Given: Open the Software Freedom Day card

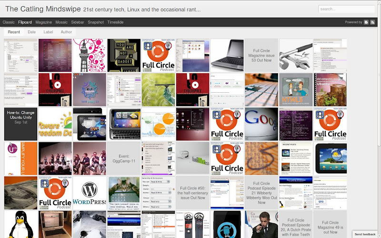Looking at the screenshot, I should pyautogui.click(x=55, y=124).
